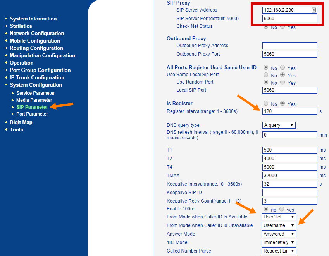This screenshot has height=256, width=329.
Task: Select Yes for Is Register
Action: click(282, 103)
